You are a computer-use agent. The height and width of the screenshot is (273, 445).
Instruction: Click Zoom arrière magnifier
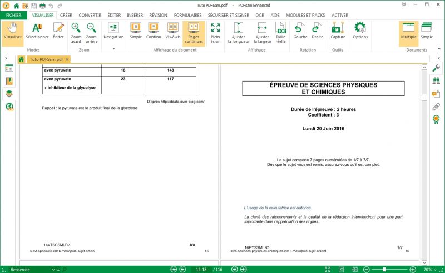(x=91, y=33)
